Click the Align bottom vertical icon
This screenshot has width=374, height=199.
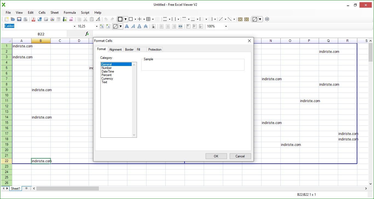pyautogui.click(x=201, y=26)
